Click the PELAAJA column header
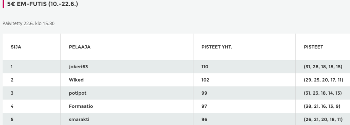The image size is (350, 125). [80, 47]
